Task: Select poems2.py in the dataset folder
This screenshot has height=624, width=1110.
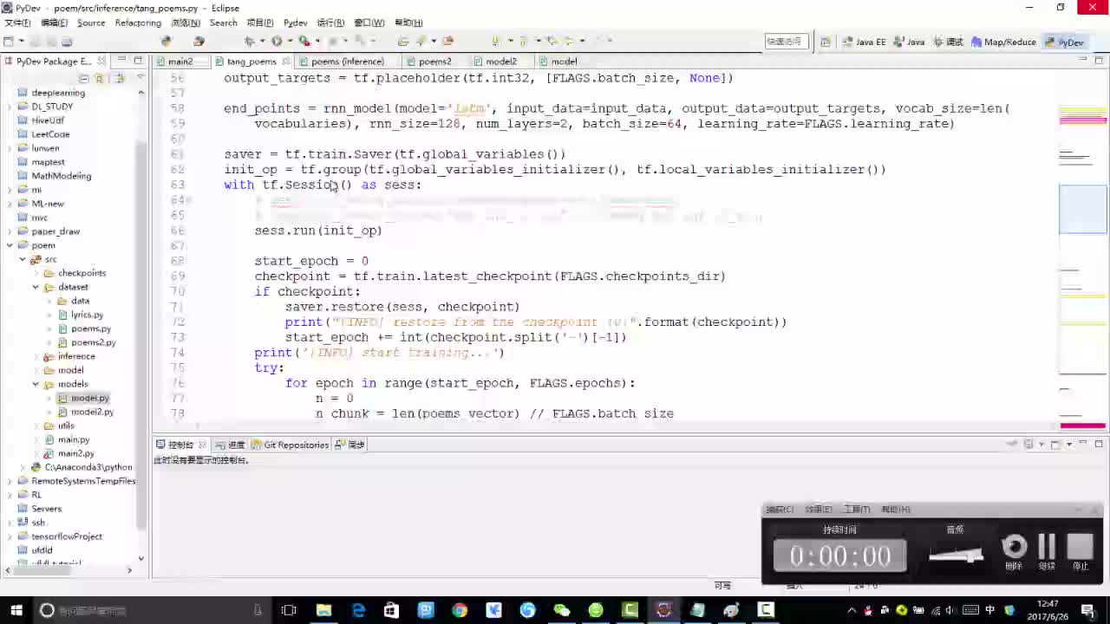Action: [x=93, y=342]
